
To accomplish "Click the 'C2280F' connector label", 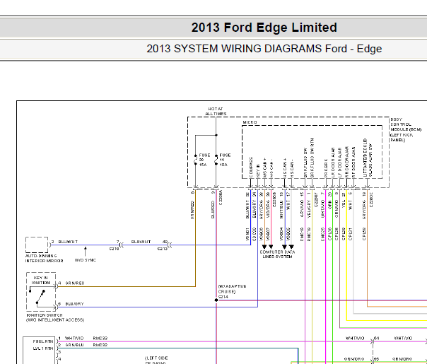I will tap(316, 199).
